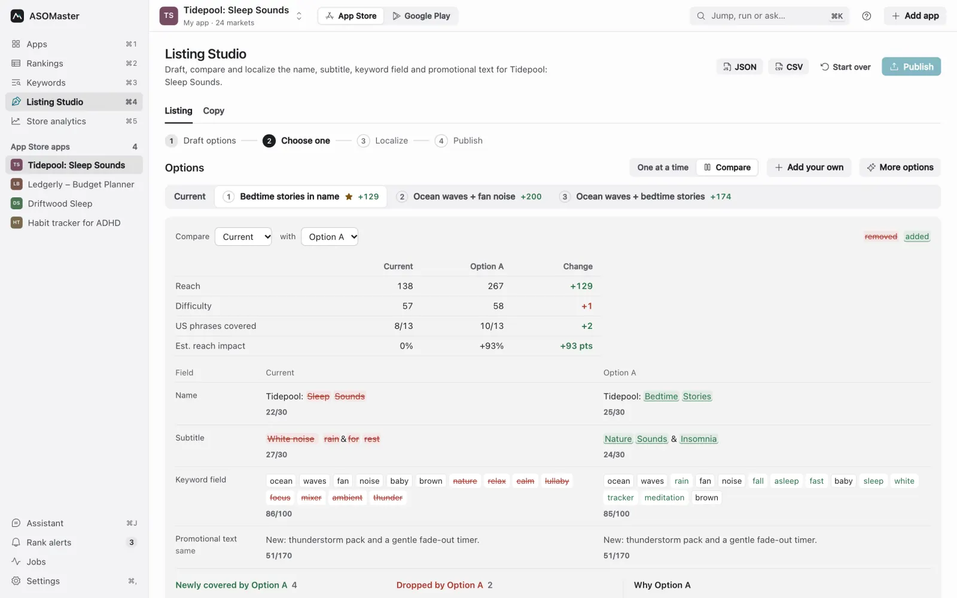The image size is (957, 598).
Task: Click the ASOMaster logo icon
Action: tap(17, 16)
